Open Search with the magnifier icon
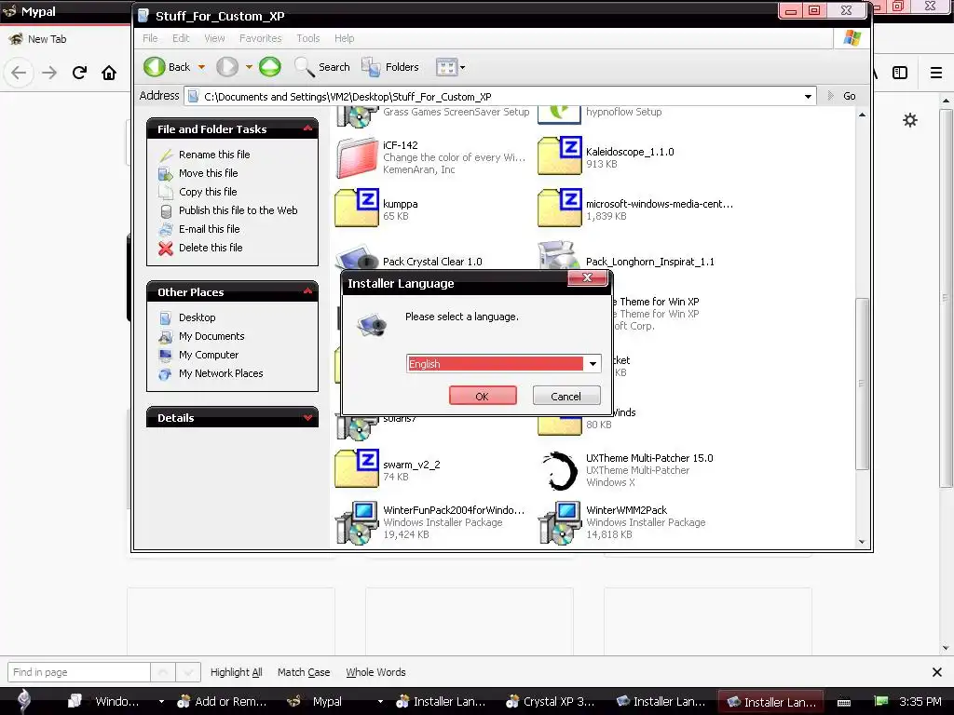This screenshot has height=715, width=954. point(304,67)
